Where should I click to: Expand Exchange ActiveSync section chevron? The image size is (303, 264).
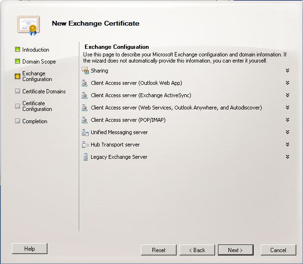[287, 95]
